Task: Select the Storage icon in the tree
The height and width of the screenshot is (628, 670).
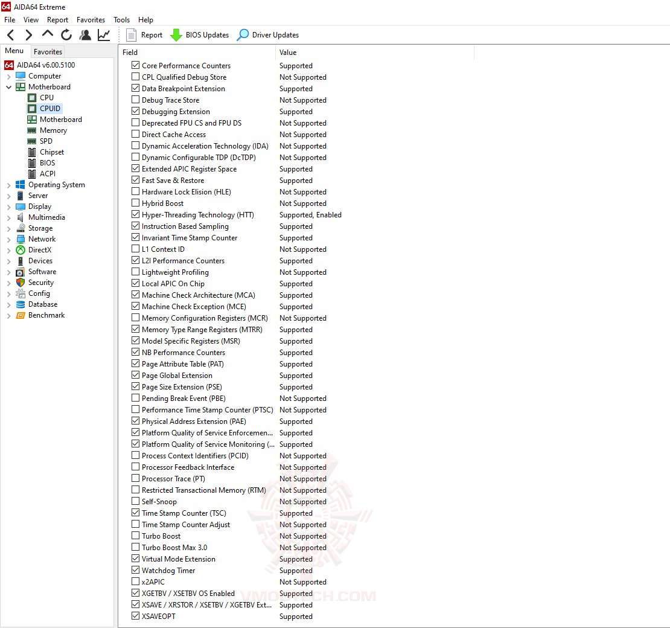Action: (21, 228)
